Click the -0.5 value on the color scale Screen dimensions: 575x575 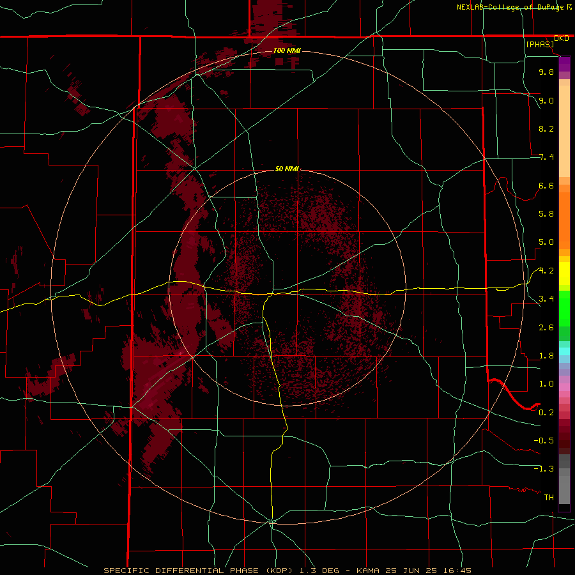tap(544, 441)
